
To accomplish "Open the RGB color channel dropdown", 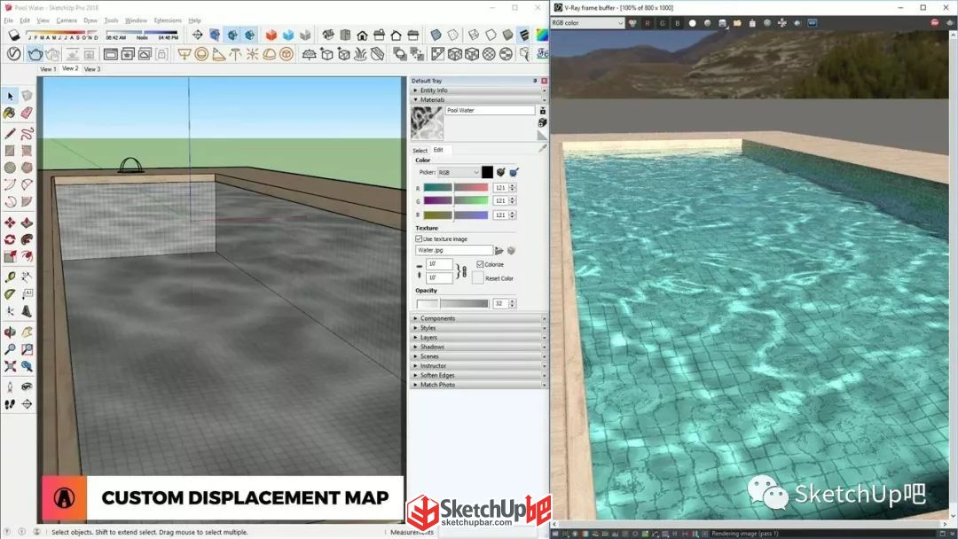I will (x=587, y=22).
